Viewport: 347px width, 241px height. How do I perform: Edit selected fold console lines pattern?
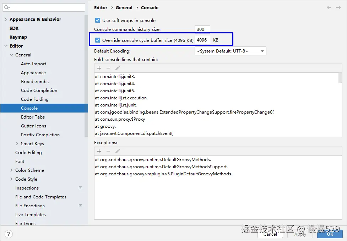coord(118,68)
